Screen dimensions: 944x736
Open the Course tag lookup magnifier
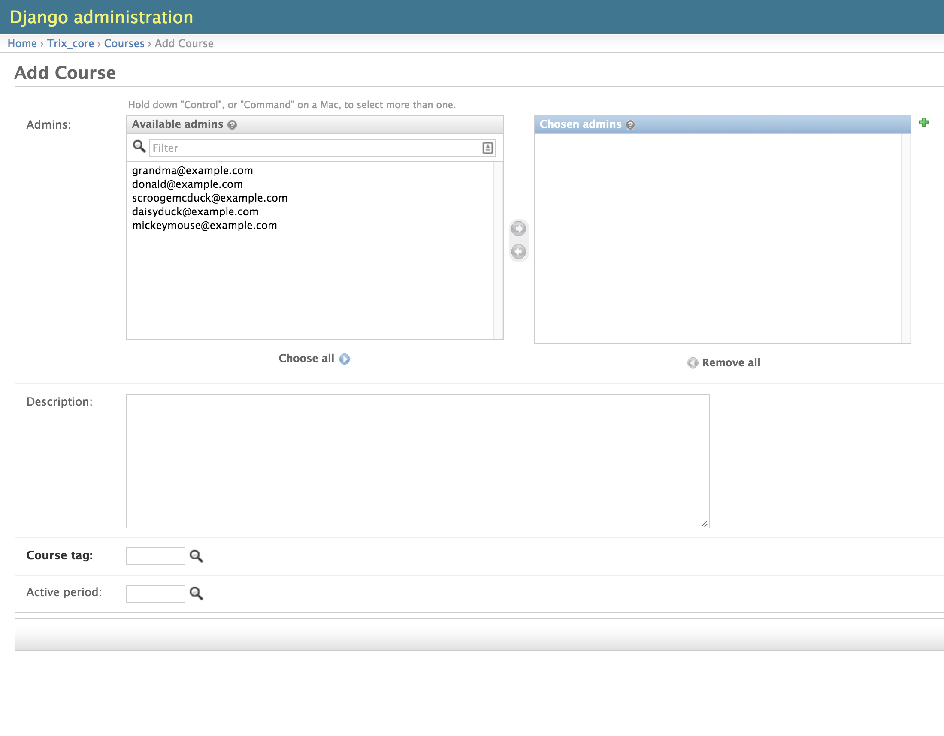pos(197,556)
